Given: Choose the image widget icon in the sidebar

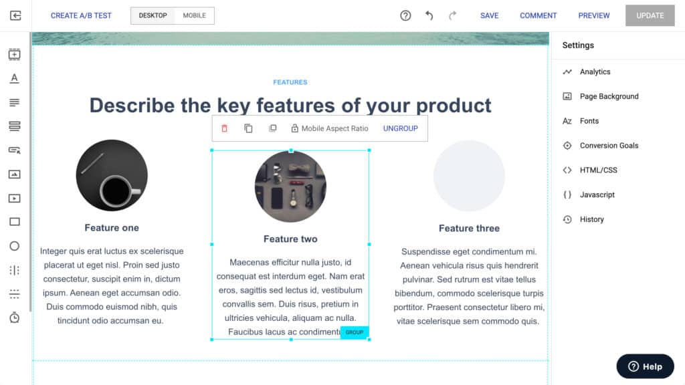Looking at the screenshot, I should [15, 174].
